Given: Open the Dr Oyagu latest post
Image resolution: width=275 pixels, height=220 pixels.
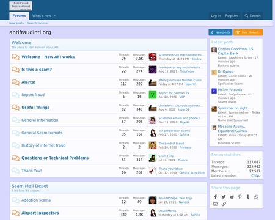Looking at the screenshot, I should tap(226, 71).
